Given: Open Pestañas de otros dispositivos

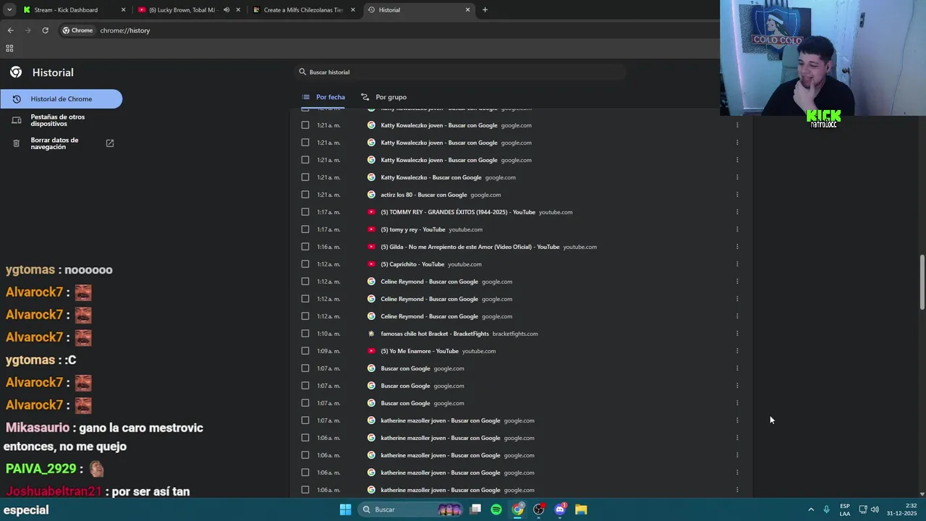Looking at the screenshot, I should (x=58, y=120).
